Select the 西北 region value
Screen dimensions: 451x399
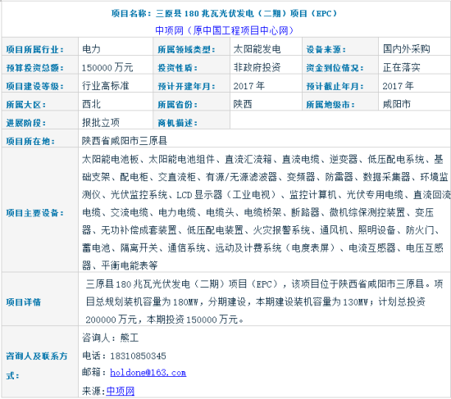point(91,104)
